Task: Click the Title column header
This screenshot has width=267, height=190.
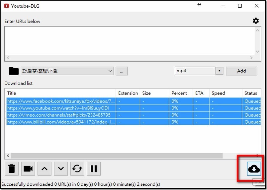Action: 60,93
